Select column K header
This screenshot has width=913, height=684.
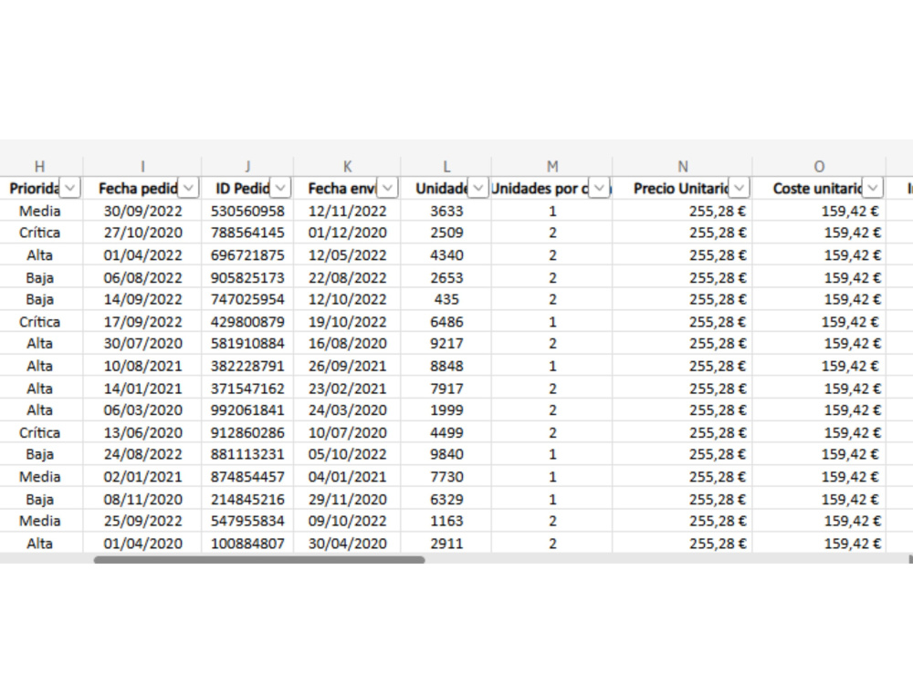click(347, 166)
